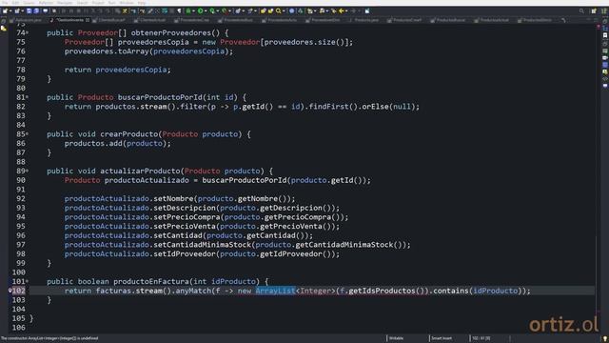The width and height of the screenshot is (609, 343).
Task: Click the Run External Tools icon
Action: click(225, 10)
